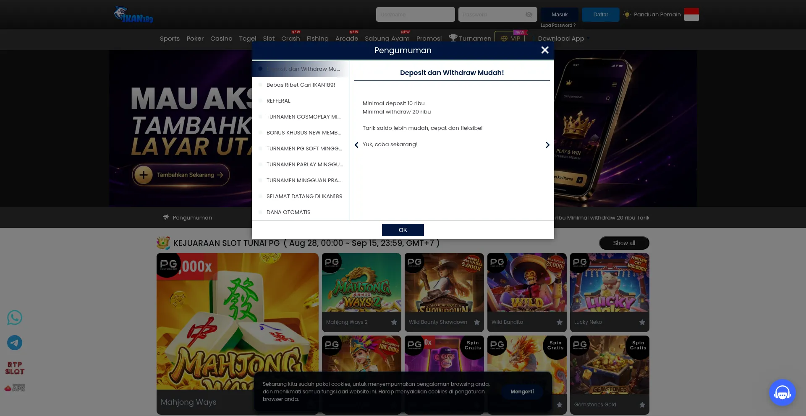The image size is (806, 416).
Task: Open the RTP Slot icon
Action: (15, 368)
